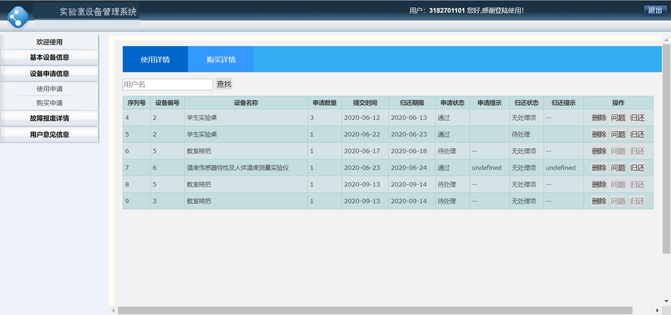This screenshot has height=315, width=671.
Task: Delete row 4 with 删除
Action: pyautogui.click(x=599, y=118)
